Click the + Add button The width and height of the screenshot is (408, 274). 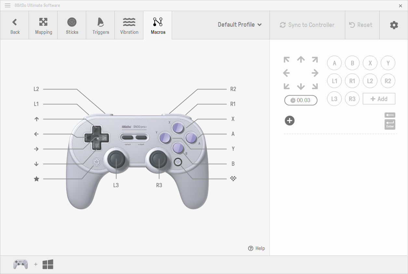[379, 99]
